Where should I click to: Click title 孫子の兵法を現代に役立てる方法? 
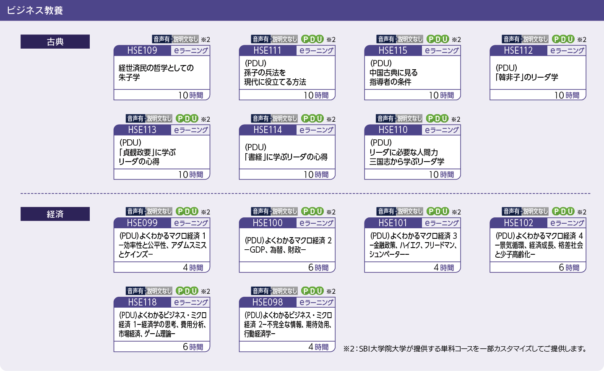tap(275, 77)
